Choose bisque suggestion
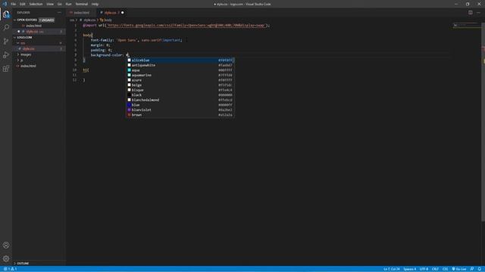 pos(180,90)
